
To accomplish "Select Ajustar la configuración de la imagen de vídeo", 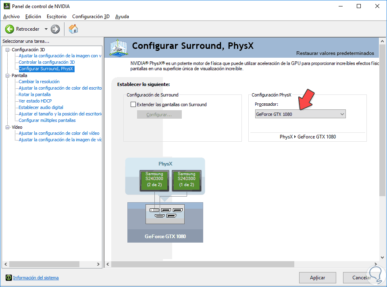I will (60, 140).
